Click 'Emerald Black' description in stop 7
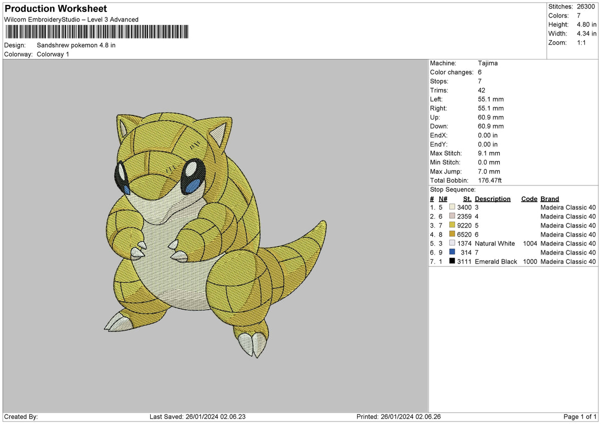 click(x=496, y=261)
